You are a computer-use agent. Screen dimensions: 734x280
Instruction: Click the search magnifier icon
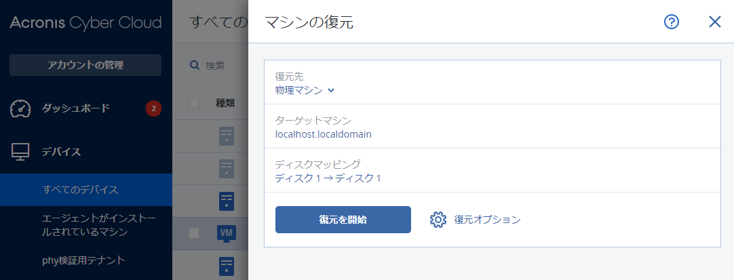click(195, 66)
